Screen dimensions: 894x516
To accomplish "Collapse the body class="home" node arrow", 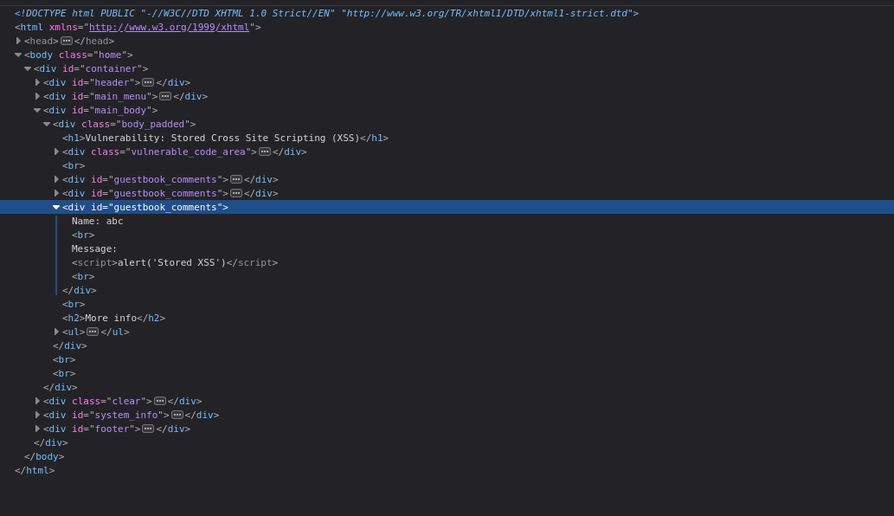I will point(18,55).
